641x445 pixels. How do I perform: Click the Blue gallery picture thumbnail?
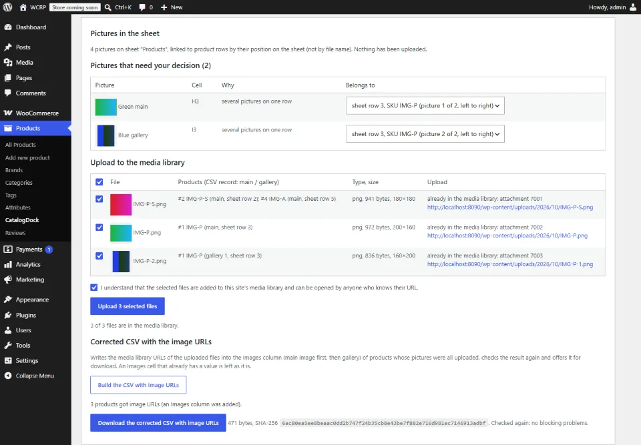(x=106, y=135)
